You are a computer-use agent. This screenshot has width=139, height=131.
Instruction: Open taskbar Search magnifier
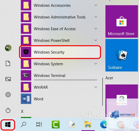click(x=23, y=125)
